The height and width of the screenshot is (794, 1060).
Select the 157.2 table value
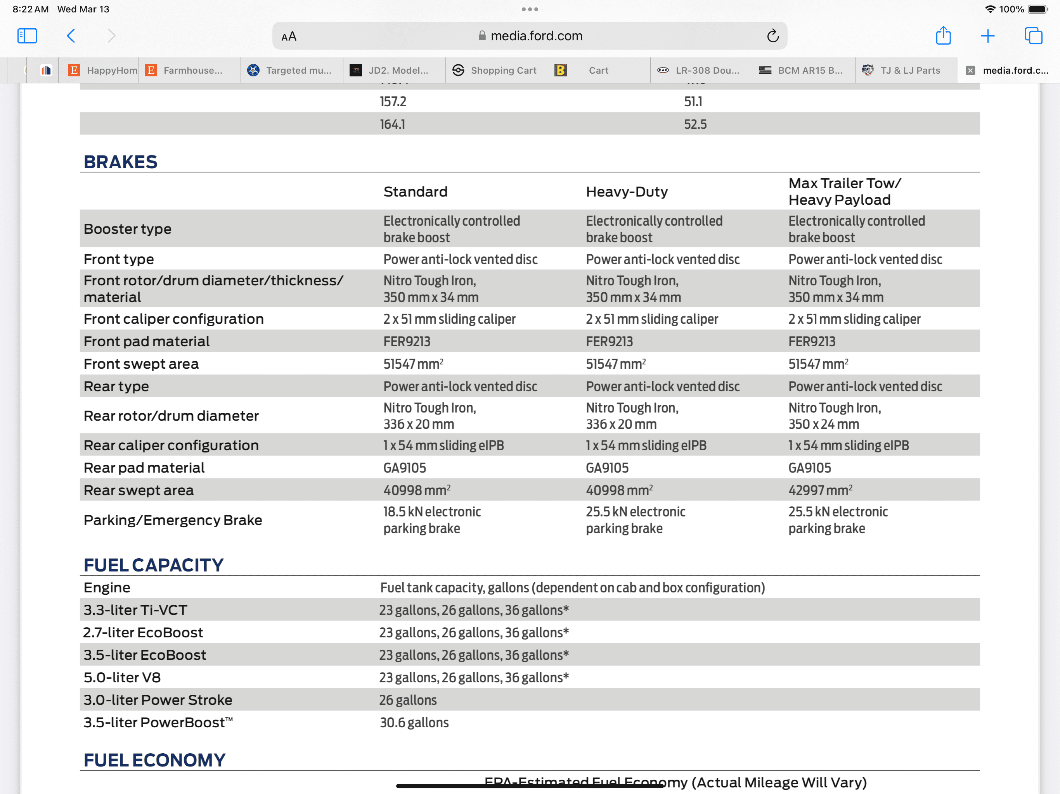(x=393, y=102)
